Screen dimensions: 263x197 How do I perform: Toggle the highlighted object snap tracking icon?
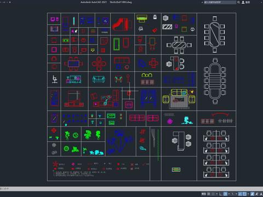[240, 194]
